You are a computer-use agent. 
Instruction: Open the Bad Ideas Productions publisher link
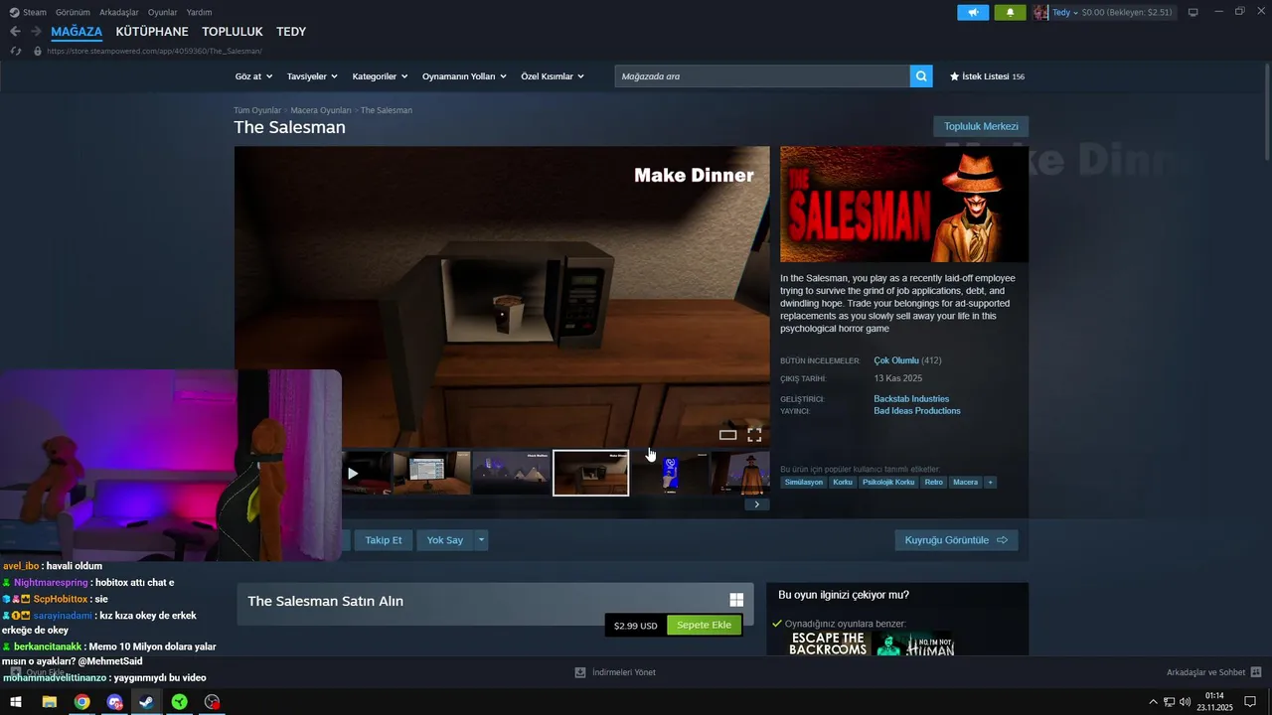pos(917,411)
